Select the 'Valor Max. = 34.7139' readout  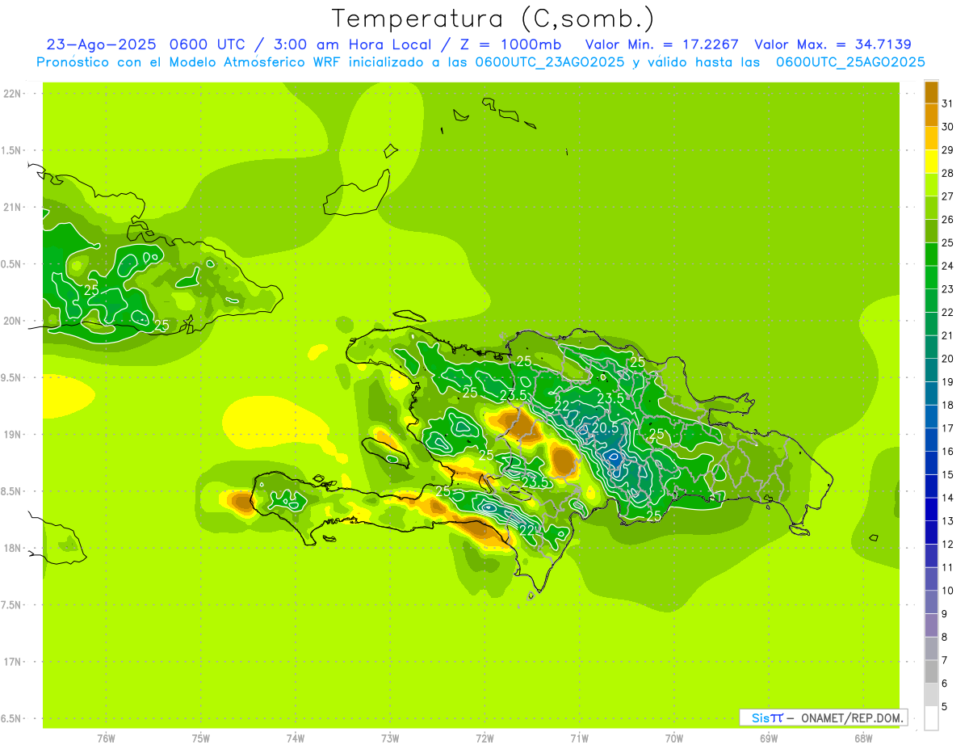(833, 44)
